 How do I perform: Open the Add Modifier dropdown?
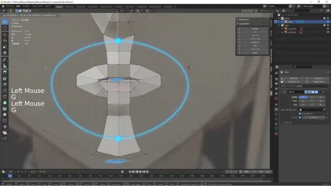click(x=304, y=86)
